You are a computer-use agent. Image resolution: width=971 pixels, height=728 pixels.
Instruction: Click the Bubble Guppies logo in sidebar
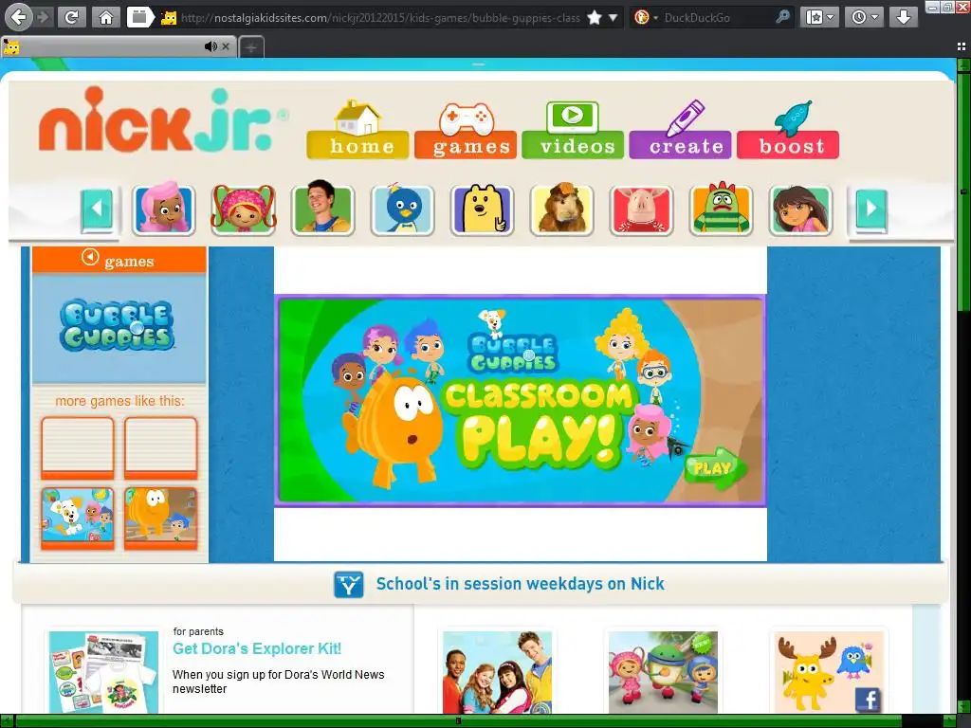click(118, 325)
